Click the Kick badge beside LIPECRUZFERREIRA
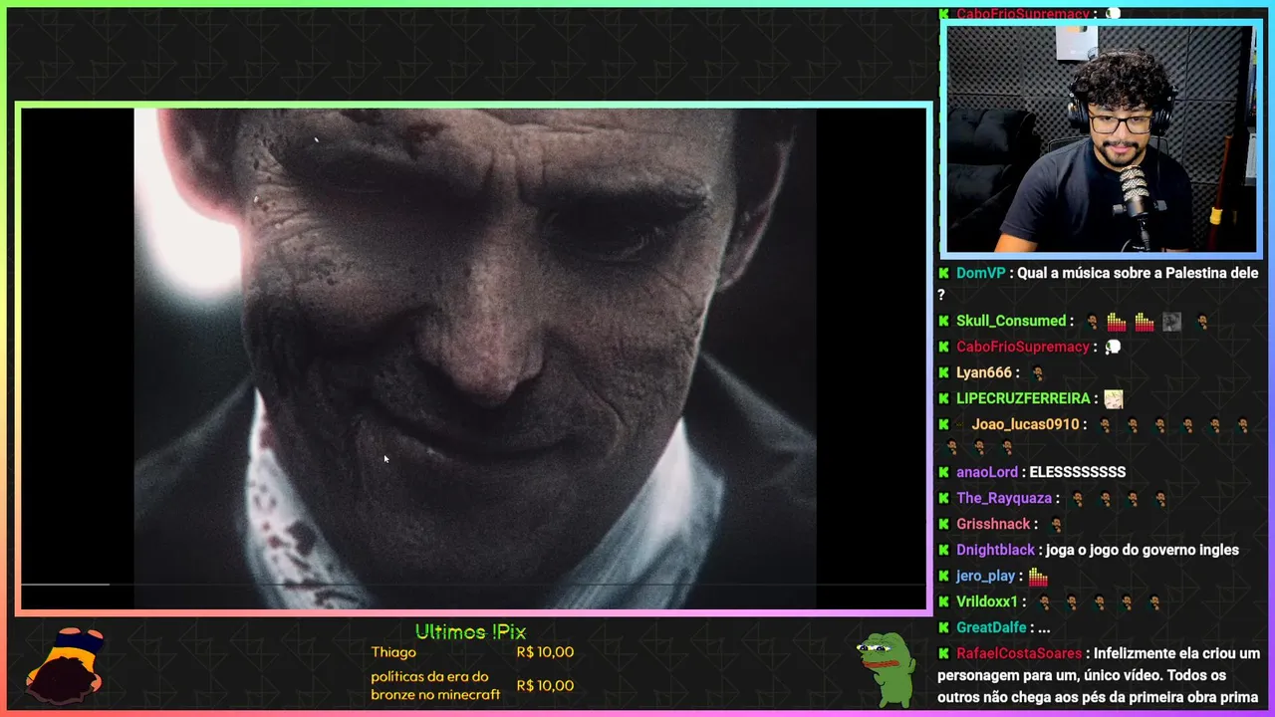Screen dimensions: 1275x717 [943, 398]
